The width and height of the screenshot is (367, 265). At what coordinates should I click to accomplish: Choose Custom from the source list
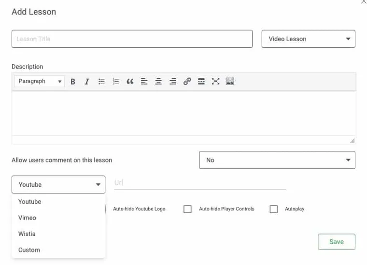click(58, 250)
